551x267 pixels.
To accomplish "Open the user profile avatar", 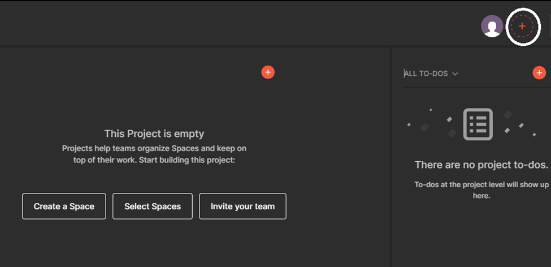I will (x=492, y=27).
